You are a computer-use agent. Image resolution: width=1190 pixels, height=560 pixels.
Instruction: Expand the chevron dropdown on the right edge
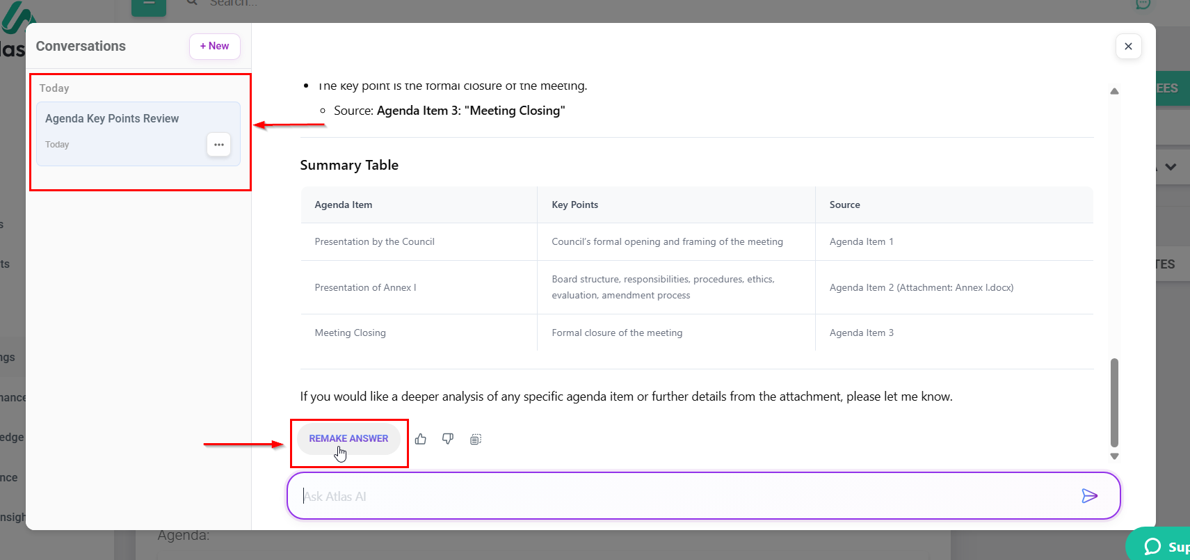point(1171,167)
